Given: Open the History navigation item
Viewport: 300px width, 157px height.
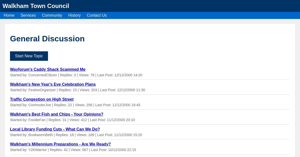Looking at the screenshot, I should coord(74,15).
